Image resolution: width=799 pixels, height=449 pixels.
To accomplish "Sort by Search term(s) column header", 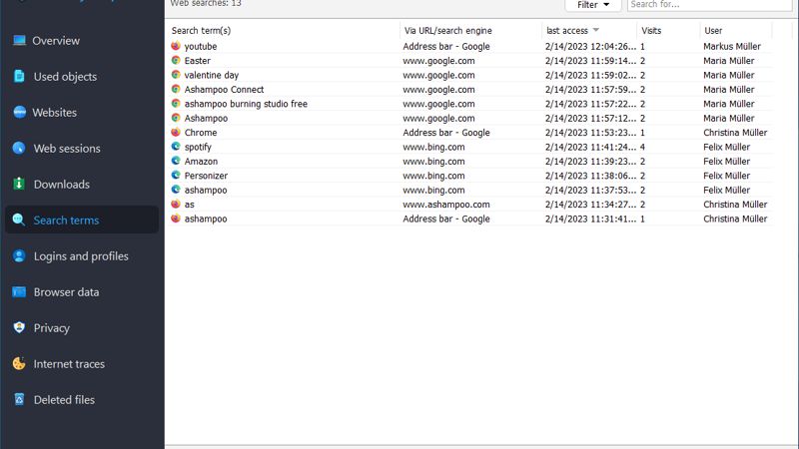I will [202, 31].
